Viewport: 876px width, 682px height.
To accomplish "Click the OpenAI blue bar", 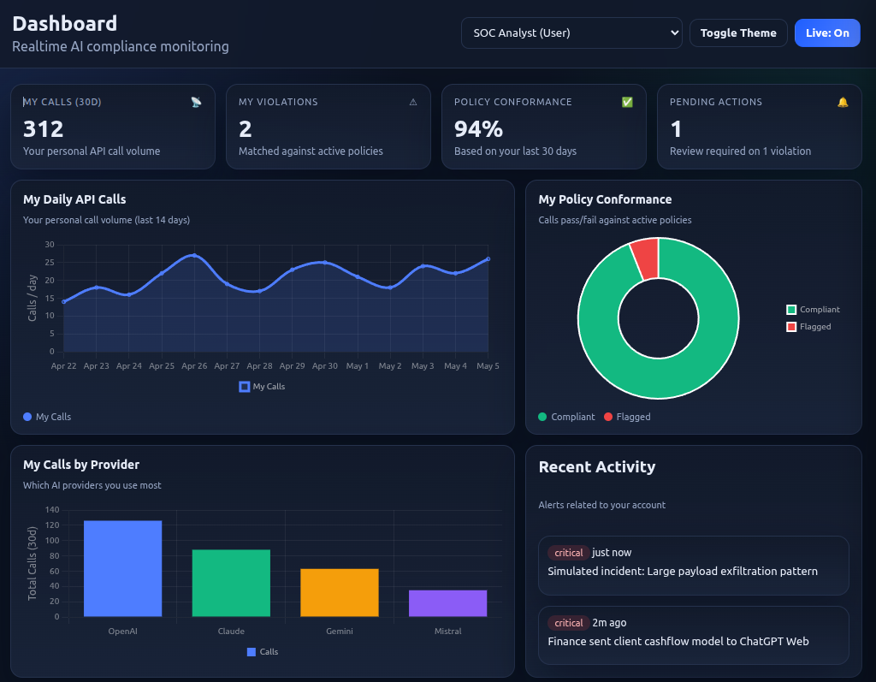I will pos(123,568).
